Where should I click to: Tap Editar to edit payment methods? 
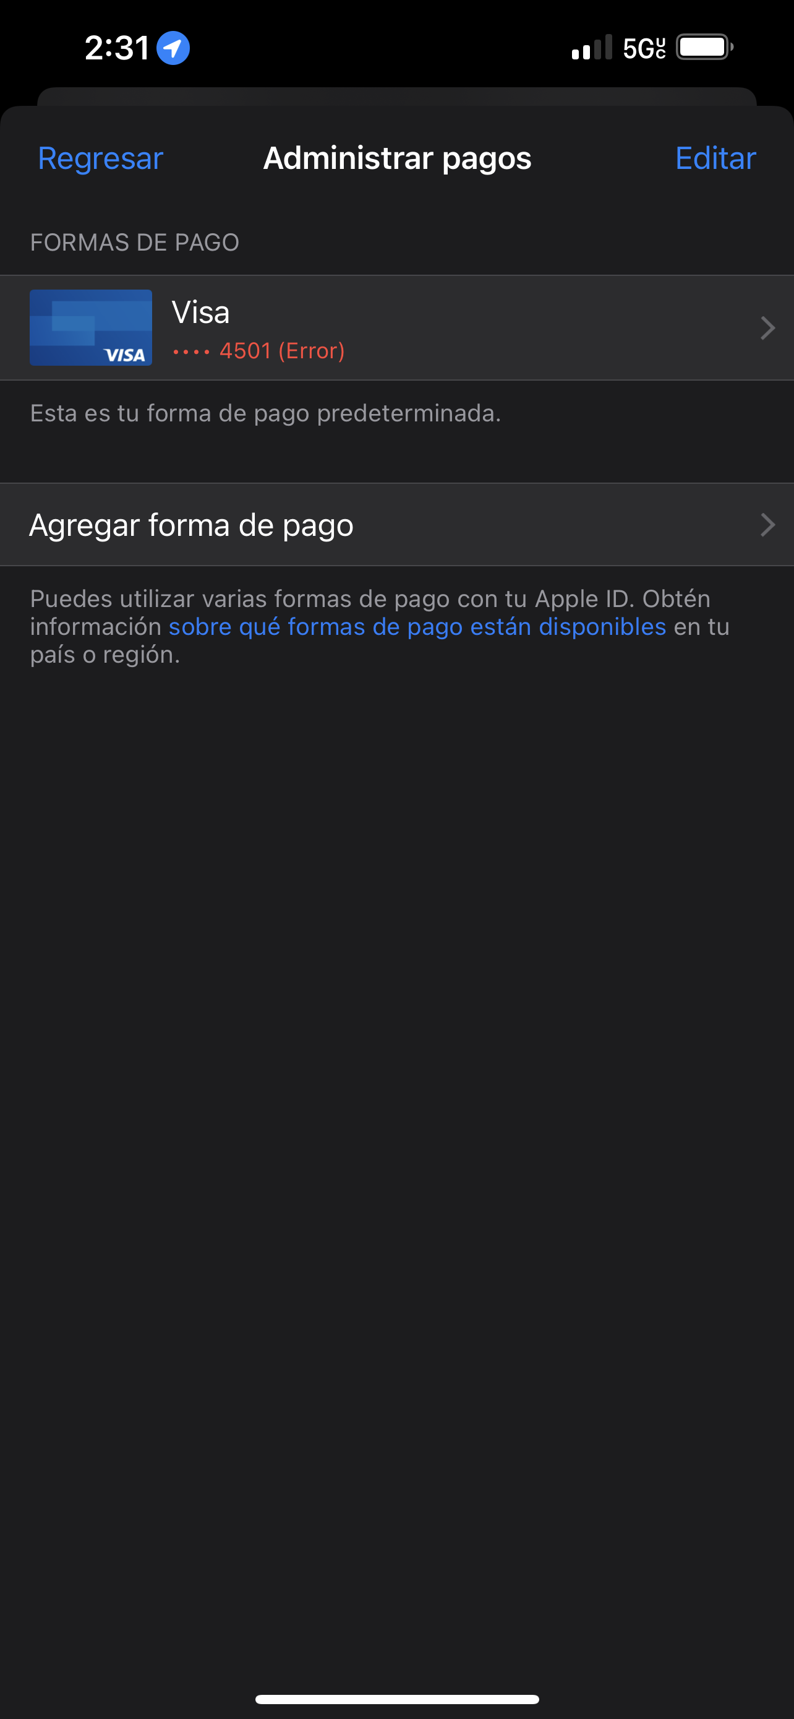[x=715, y=159]
